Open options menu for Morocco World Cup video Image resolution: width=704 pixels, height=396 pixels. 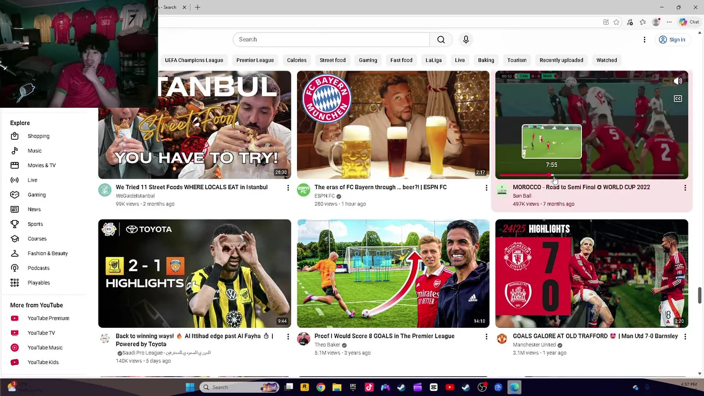click(x=685, y=188)
